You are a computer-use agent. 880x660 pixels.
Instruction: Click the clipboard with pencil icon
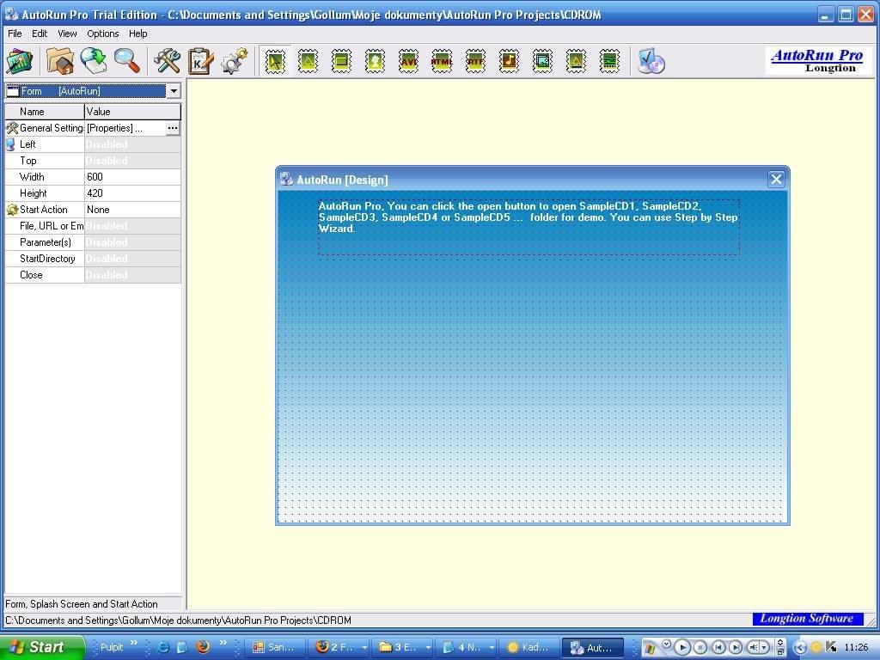tap(200, 61)
